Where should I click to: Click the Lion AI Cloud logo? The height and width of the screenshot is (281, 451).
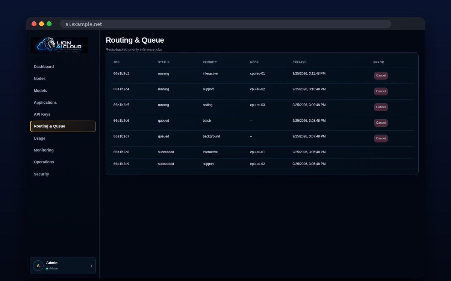(x=59, y=45)
